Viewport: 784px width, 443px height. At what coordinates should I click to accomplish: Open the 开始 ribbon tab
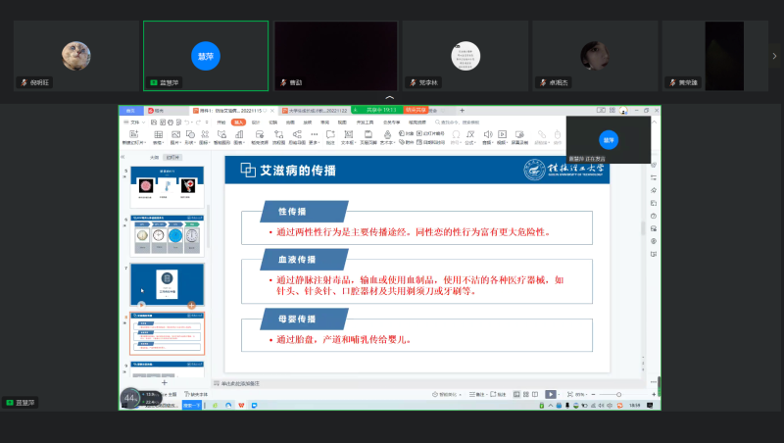click(x=220, y=123)
